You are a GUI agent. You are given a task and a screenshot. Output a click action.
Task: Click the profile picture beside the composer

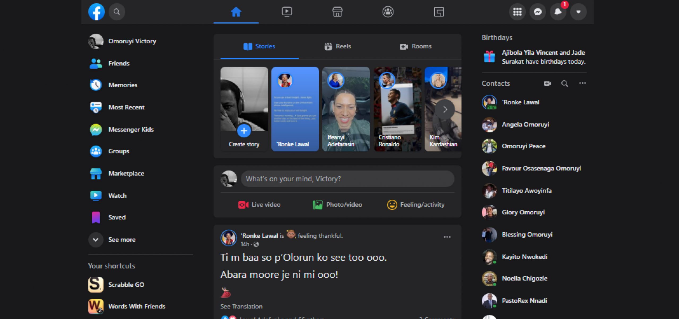229,179
